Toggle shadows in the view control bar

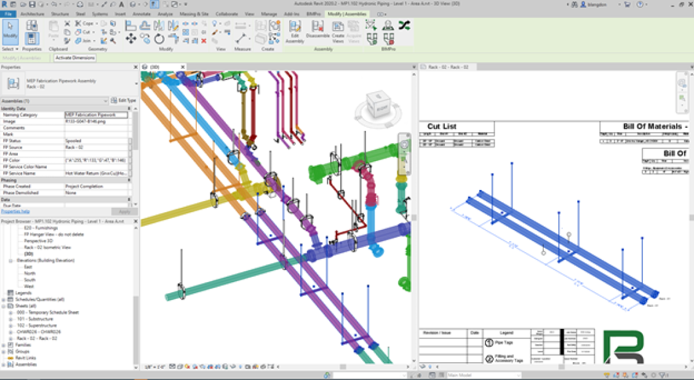pyautogui.click(x=194, y=365)
